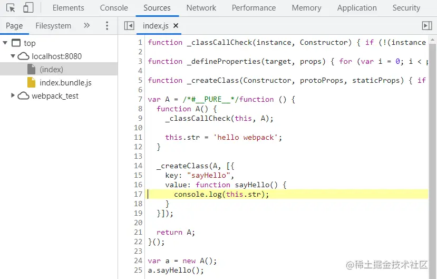
Task: Set breakpoint on line number 24
Action: pyautogui.click(x=138, y=261)
